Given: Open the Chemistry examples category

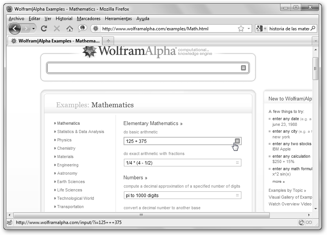Looking at the screenshot, I should (66, 148).
